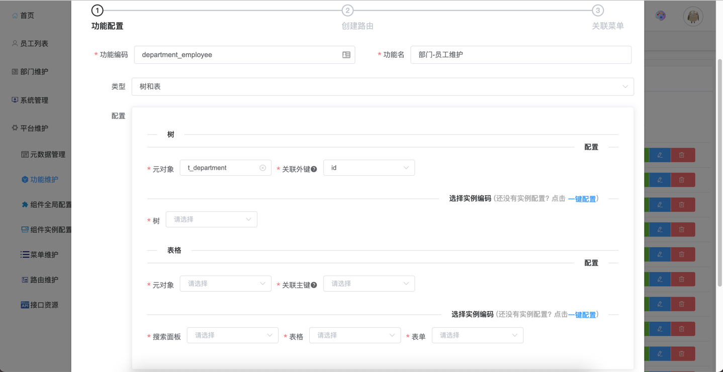Open the 搜索面板 dropdown

click(x=232, y=335)
